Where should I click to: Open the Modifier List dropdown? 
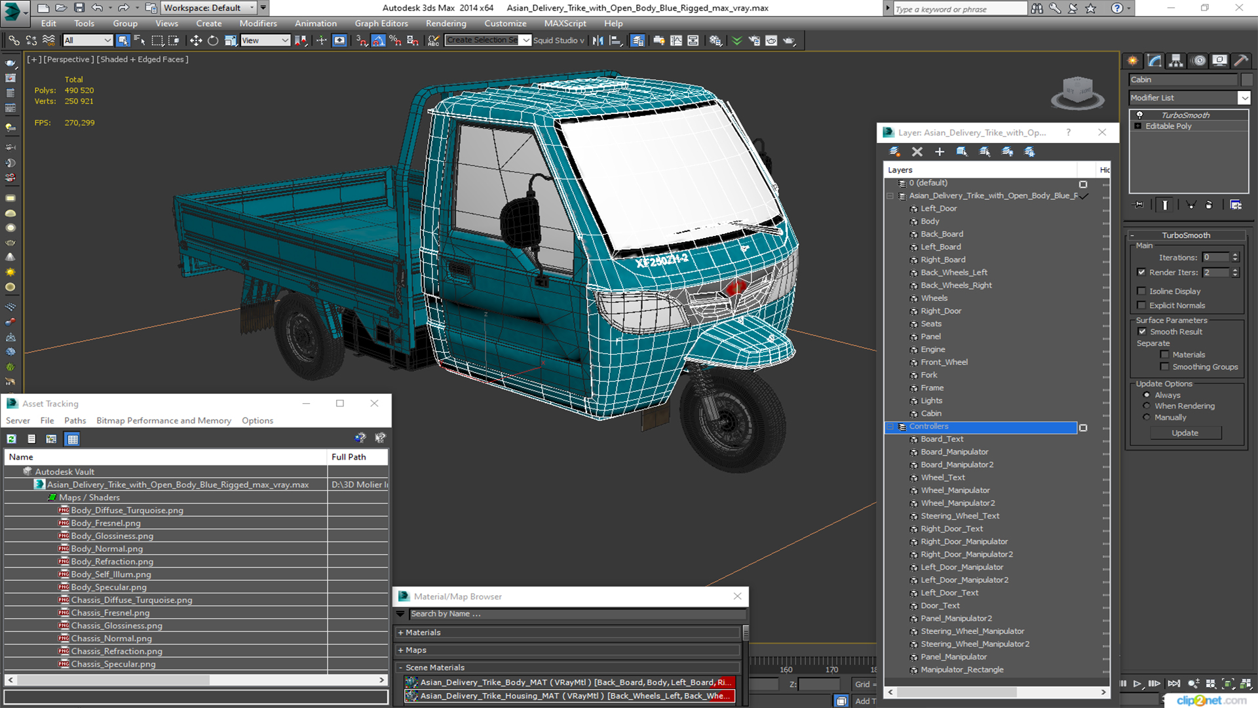tap(1244, 98)
